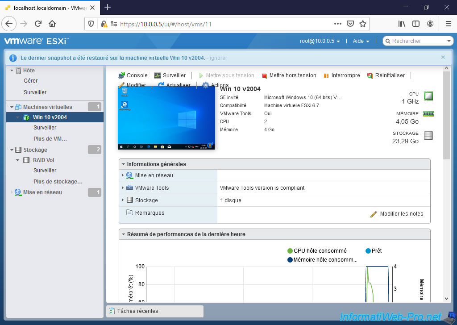Expand the Mise en réseau row
The height and width of the screenshot is (325, 457).
point(123,175)
